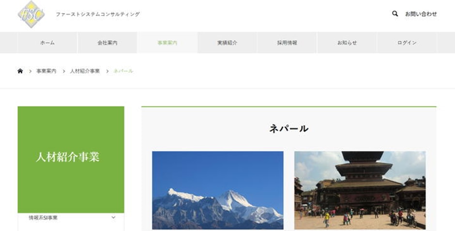455x231 pixels.
Task: Open the 情報系SI事業 sidebar item
Action: (x=44, y=218)
